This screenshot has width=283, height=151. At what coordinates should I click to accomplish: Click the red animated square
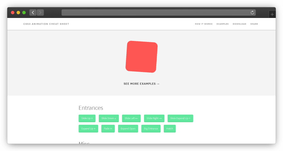(141, 57)
